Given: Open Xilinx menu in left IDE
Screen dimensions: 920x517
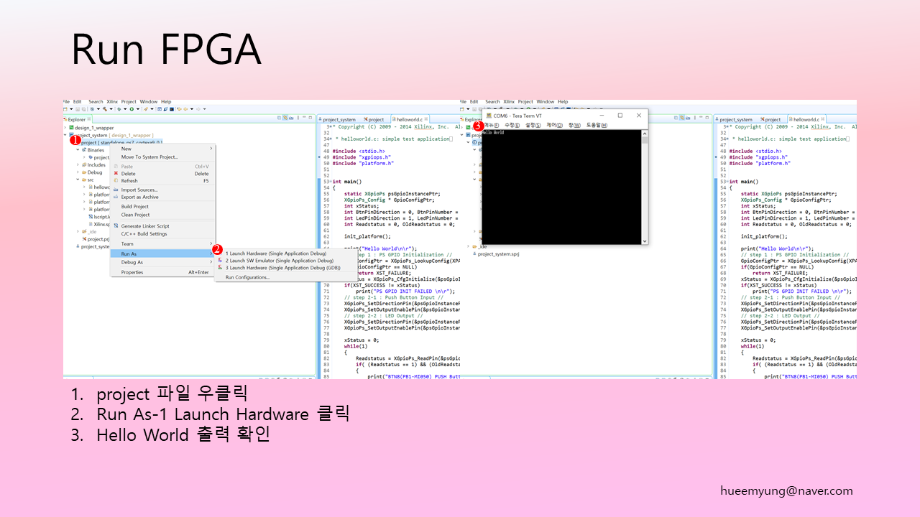Looking at the screenshot, I should coord(112,102).
